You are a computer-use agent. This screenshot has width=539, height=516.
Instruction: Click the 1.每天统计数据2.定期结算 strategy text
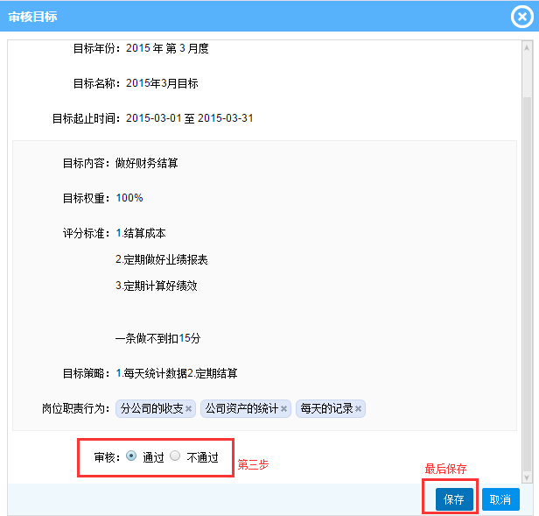pos(177,373)
